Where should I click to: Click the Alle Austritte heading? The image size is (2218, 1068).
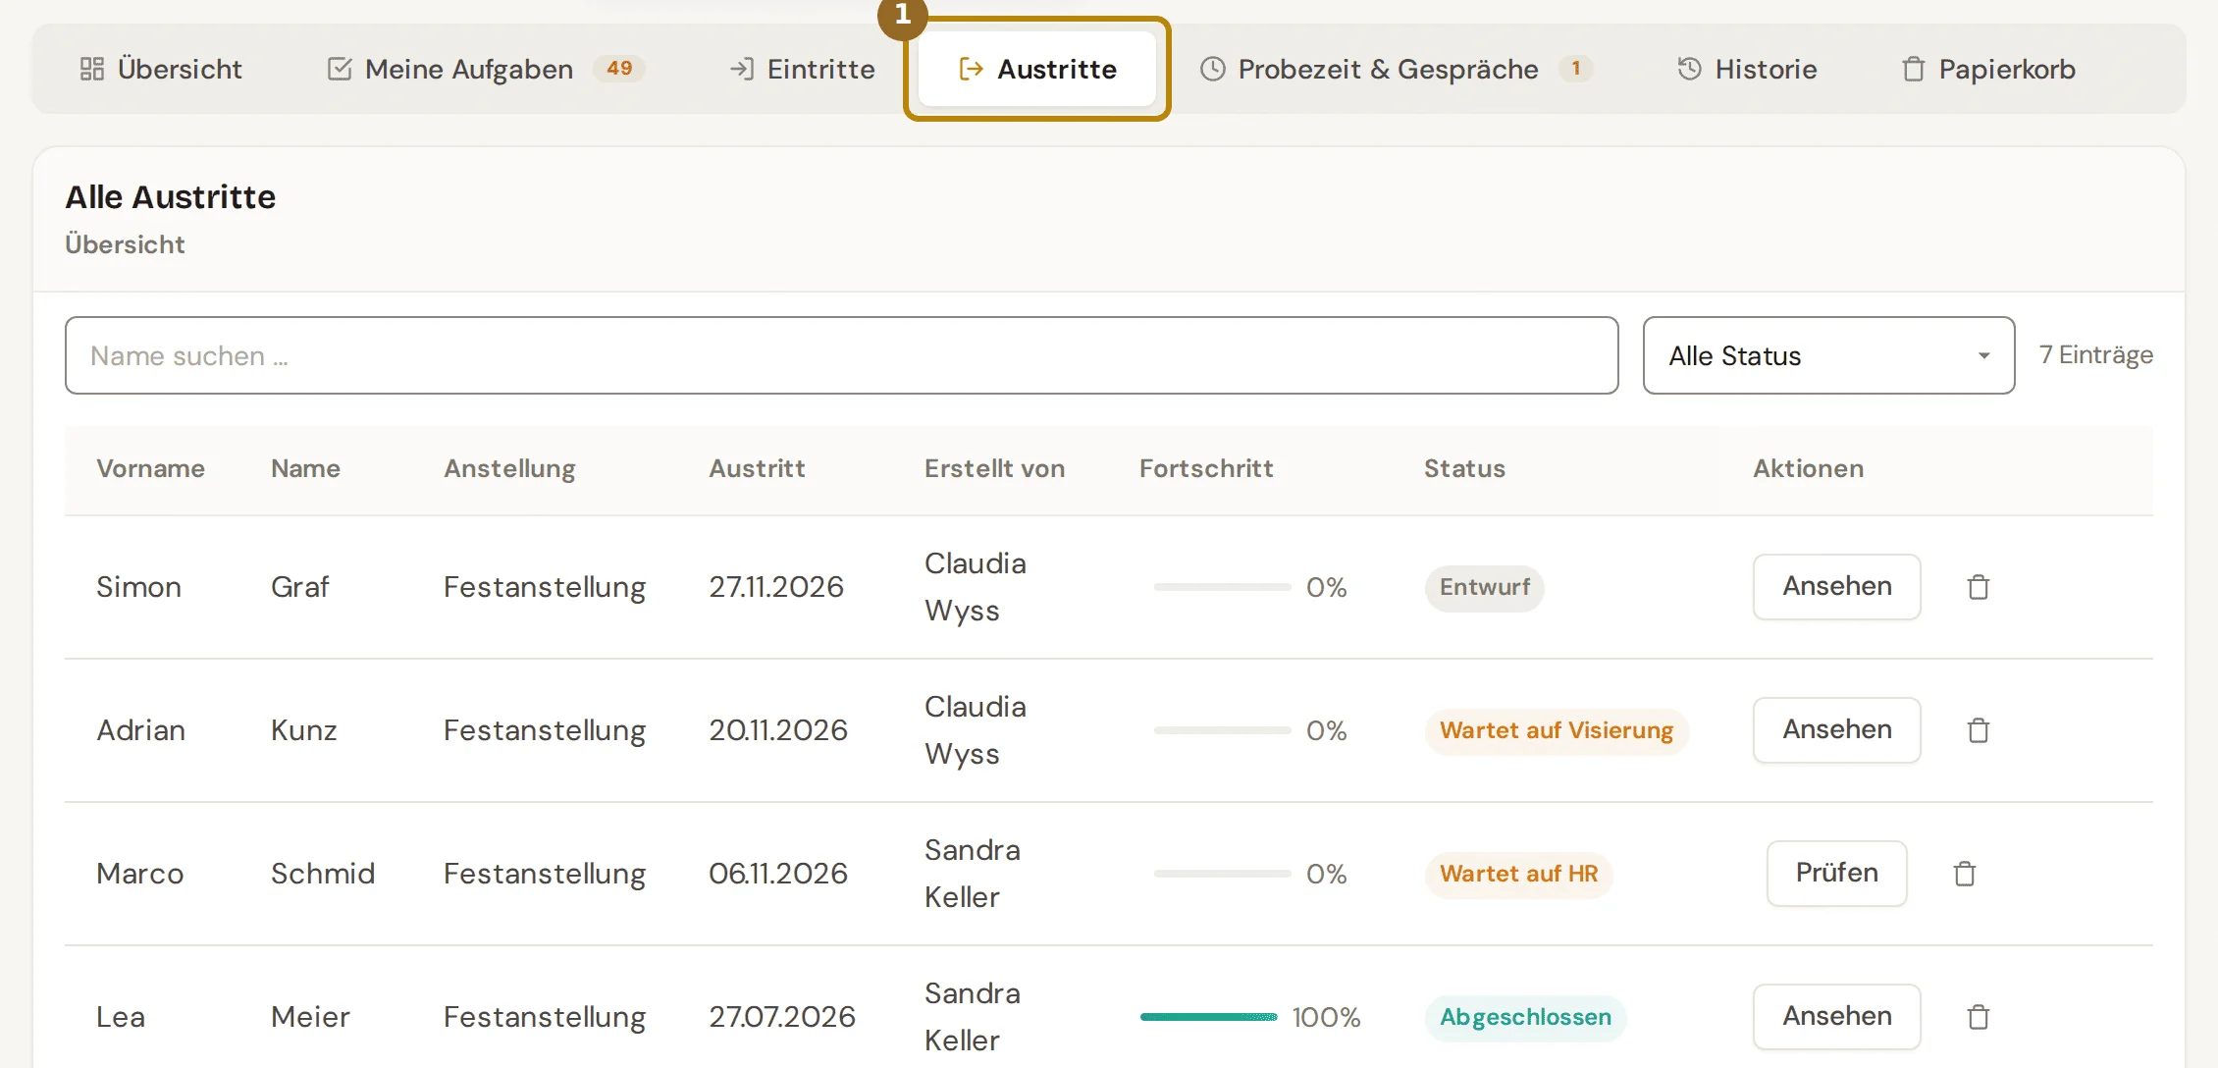[170, 197]
